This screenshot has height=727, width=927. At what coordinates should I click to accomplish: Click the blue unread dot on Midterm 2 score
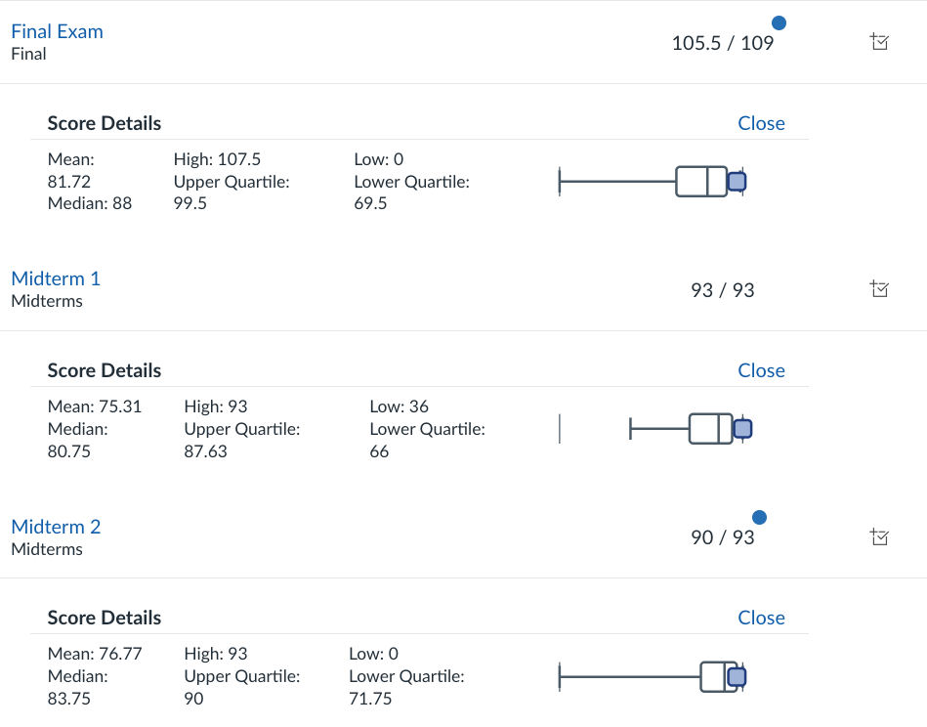pos(759,518)
